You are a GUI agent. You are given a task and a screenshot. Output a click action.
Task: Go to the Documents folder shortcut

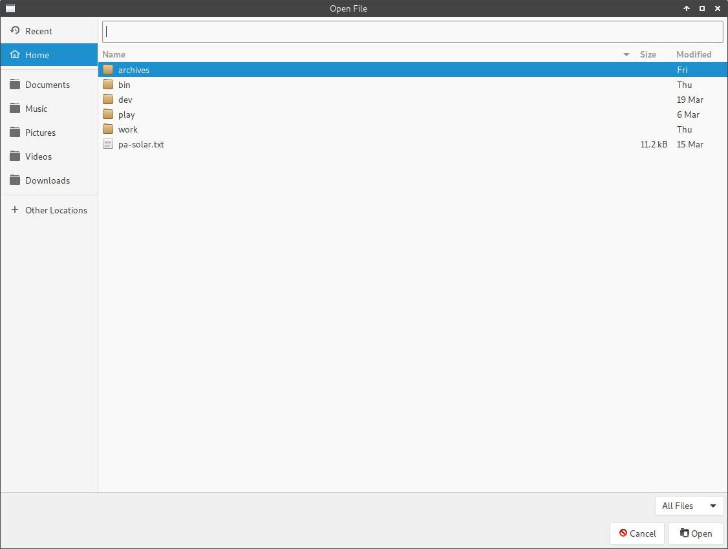[47, 85]
